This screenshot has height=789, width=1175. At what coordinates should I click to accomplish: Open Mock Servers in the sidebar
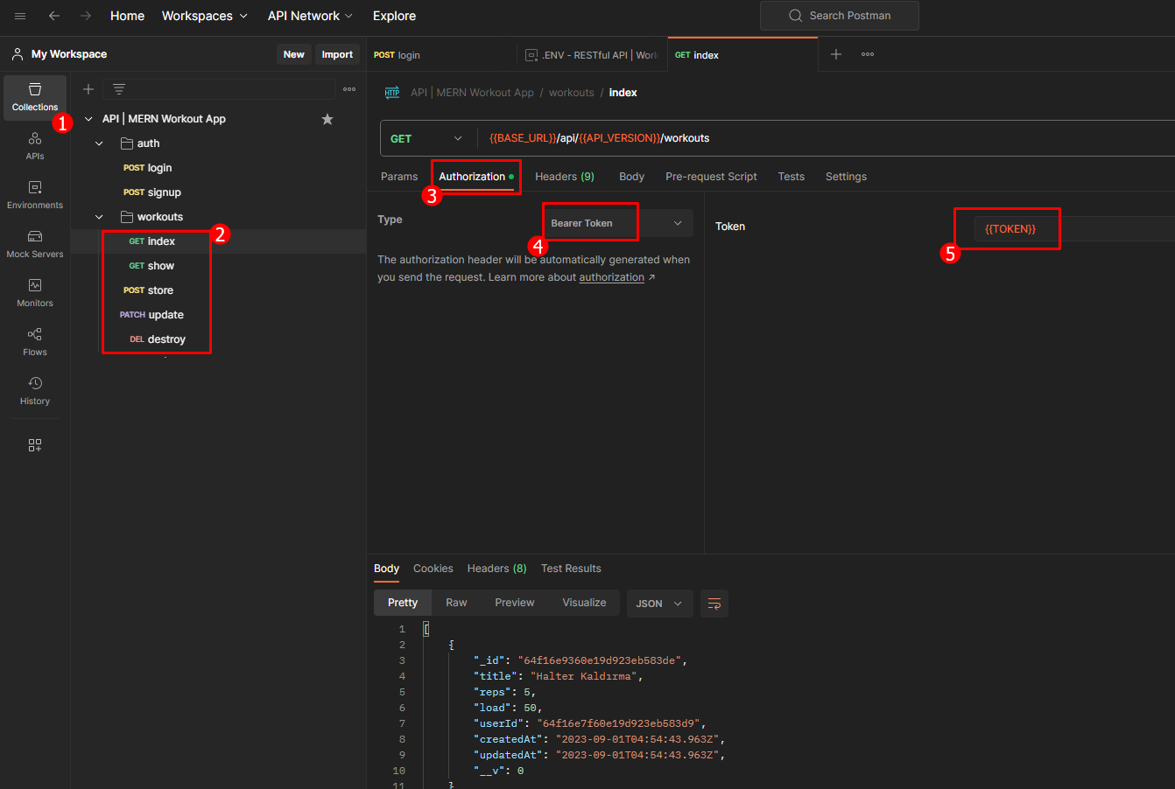point(35,244)
